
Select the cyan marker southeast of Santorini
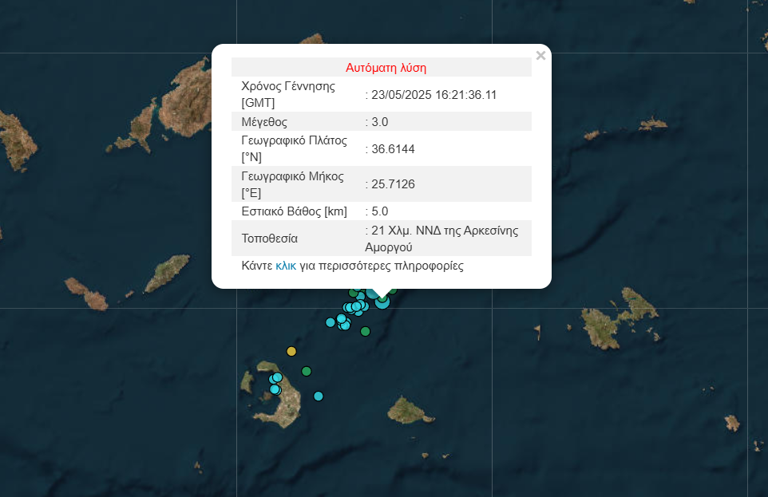319,396
